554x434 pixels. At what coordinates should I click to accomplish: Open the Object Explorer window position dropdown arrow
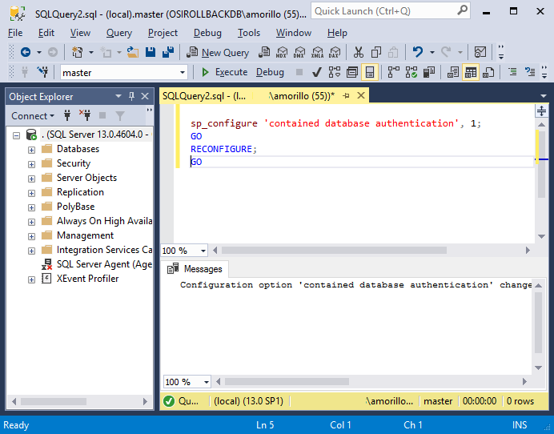coord(118,96)
